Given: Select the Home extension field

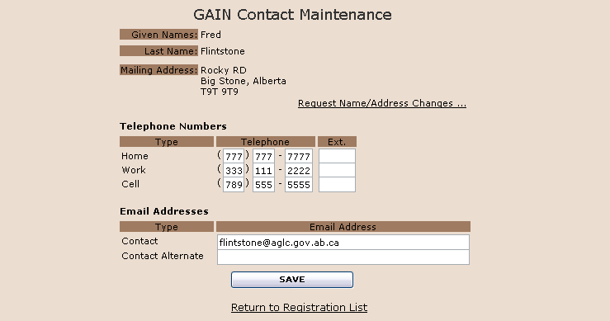Looking at the screenshot, I should (x=337, y=156).
